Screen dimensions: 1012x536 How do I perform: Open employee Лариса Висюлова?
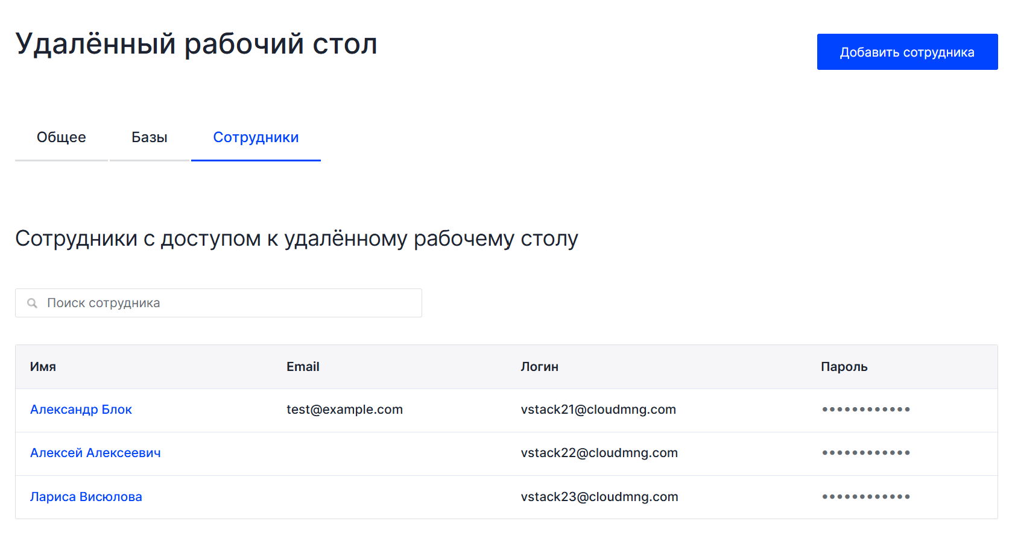tap(86, 497)
